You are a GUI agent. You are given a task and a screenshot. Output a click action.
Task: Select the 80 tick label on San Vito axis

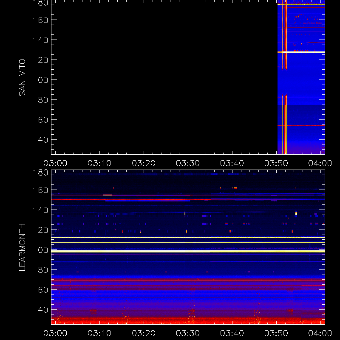point(43,100)
